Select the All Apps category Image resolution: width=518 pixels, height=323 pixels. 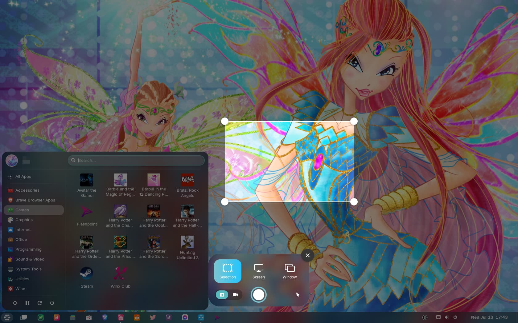(34, 177)
